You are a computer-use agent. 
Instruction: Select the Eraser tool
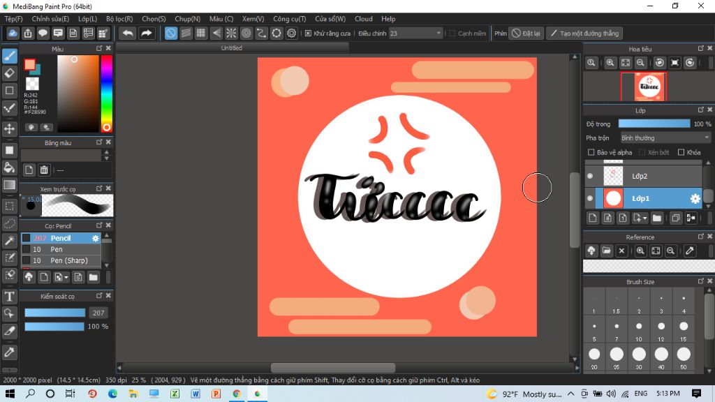tap(10, 73)
